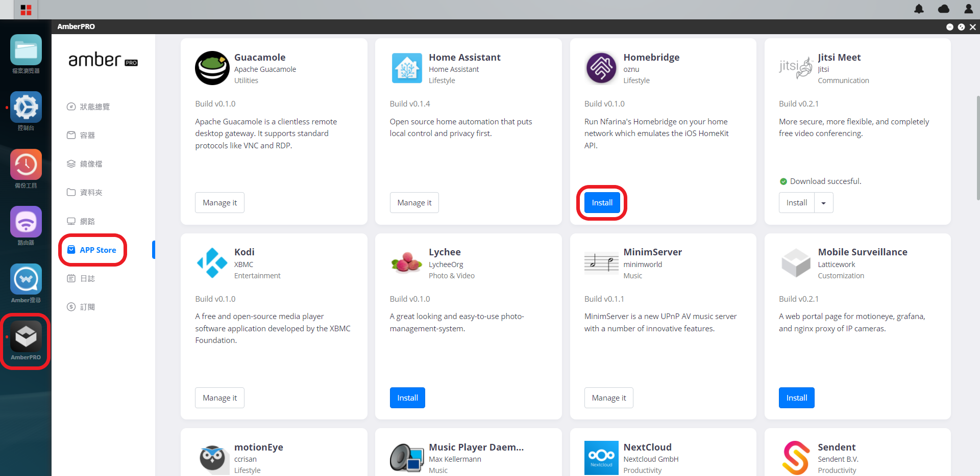Click the Sendent title text
This screenshot has height=476, width=980.
837,447
